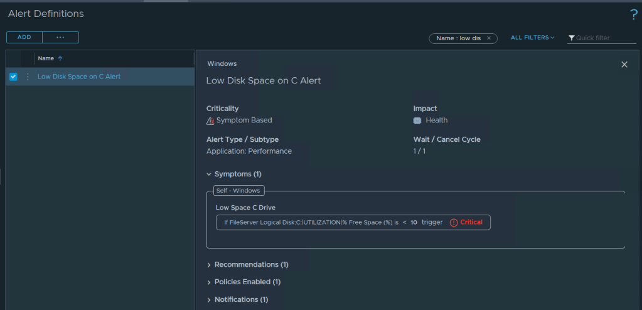
Task: Expand the Recommendations (1) section
Action: 209,265
